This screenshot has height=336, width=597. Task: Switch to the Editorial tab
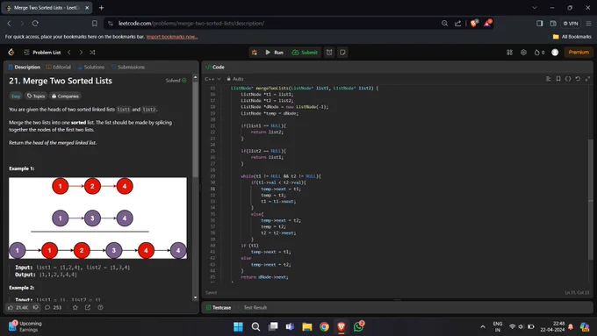click(x=58, y=67)
